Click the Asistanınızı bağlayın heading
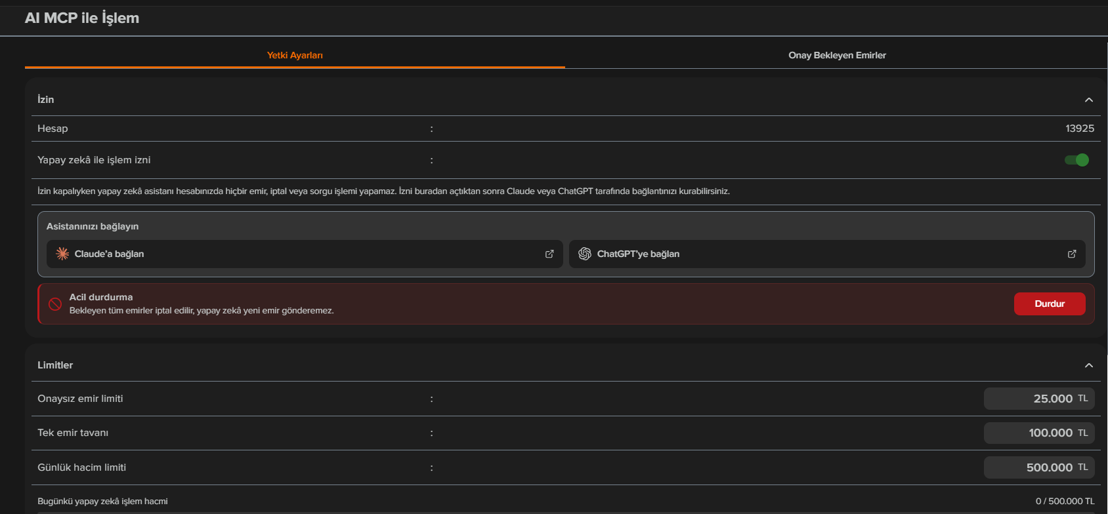Viewport: 1108px width, 514px height. click(x=93, y=226)
